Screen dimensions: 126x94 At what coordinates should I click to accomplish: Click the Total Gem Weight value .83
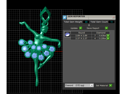[x=86, y=22]
